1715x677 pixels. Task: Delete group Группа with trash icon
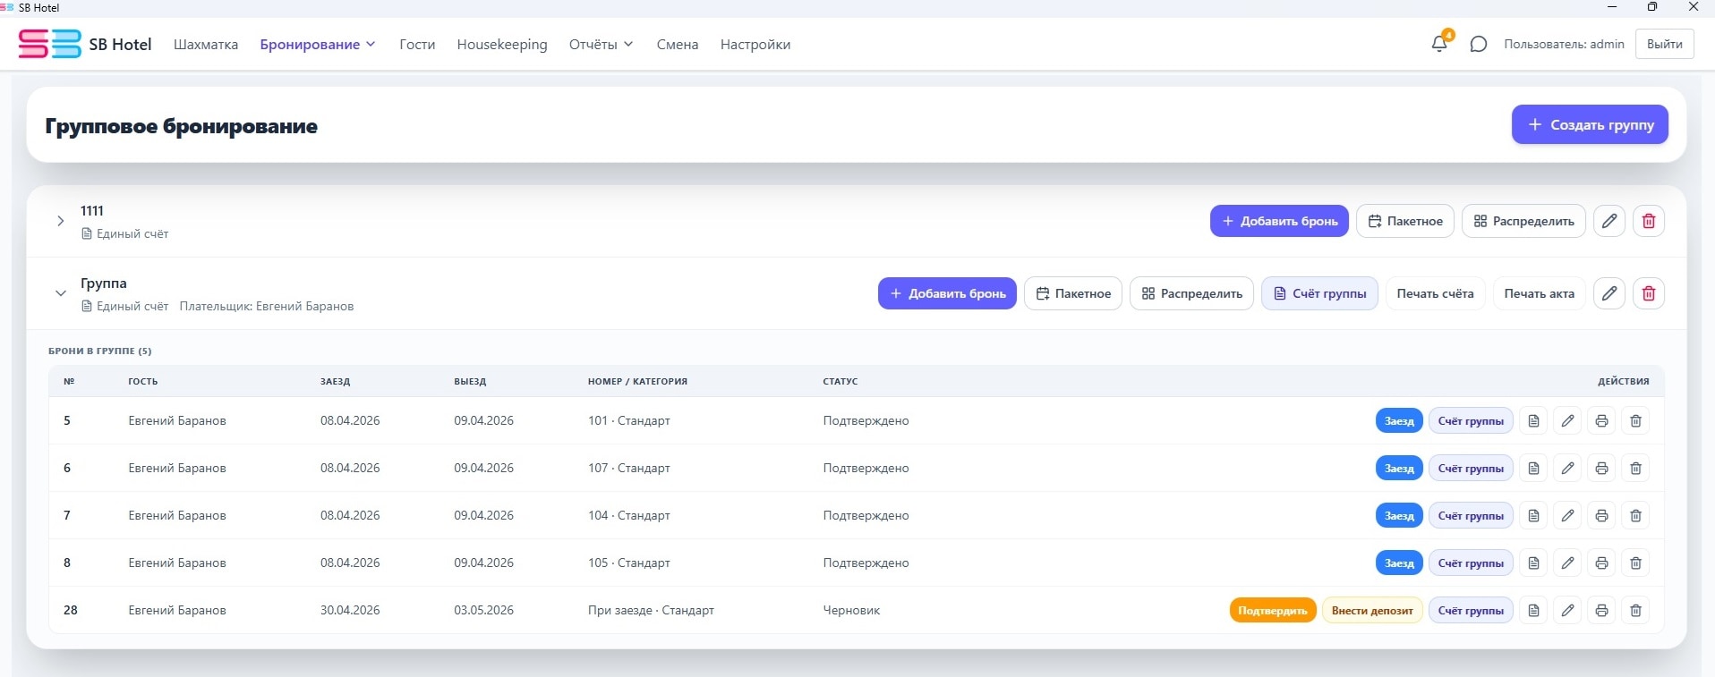(x=1649, y=293)
